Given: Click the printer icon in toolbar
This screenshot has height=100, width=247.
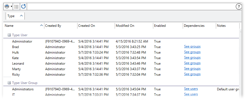Looking at the screenshot, I should tap(7, 6).
